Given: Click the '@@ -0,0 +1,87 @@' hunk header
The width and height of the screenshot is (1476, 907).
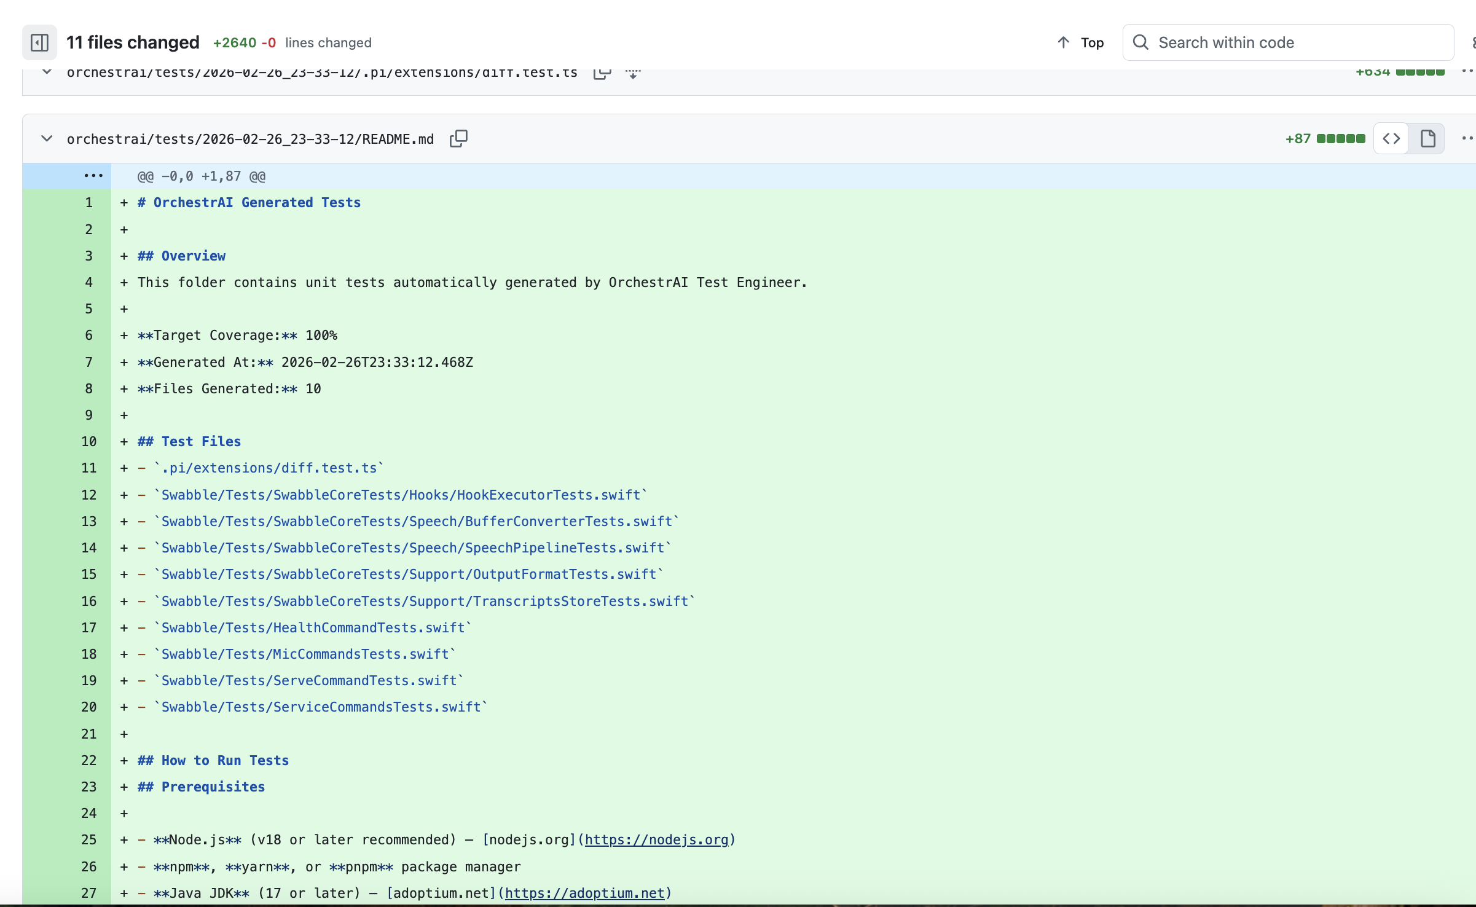Looking at the screenshot, I should pos(202,176).
